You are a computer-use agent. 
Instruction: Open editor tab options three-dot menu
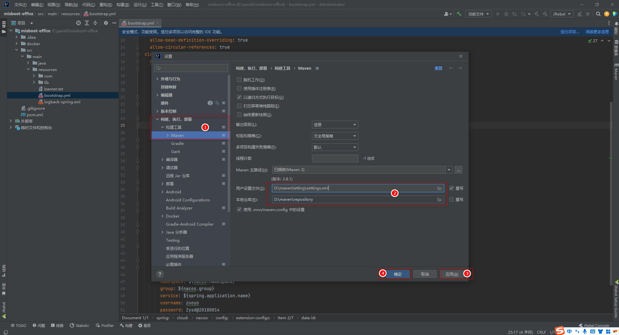609,23
